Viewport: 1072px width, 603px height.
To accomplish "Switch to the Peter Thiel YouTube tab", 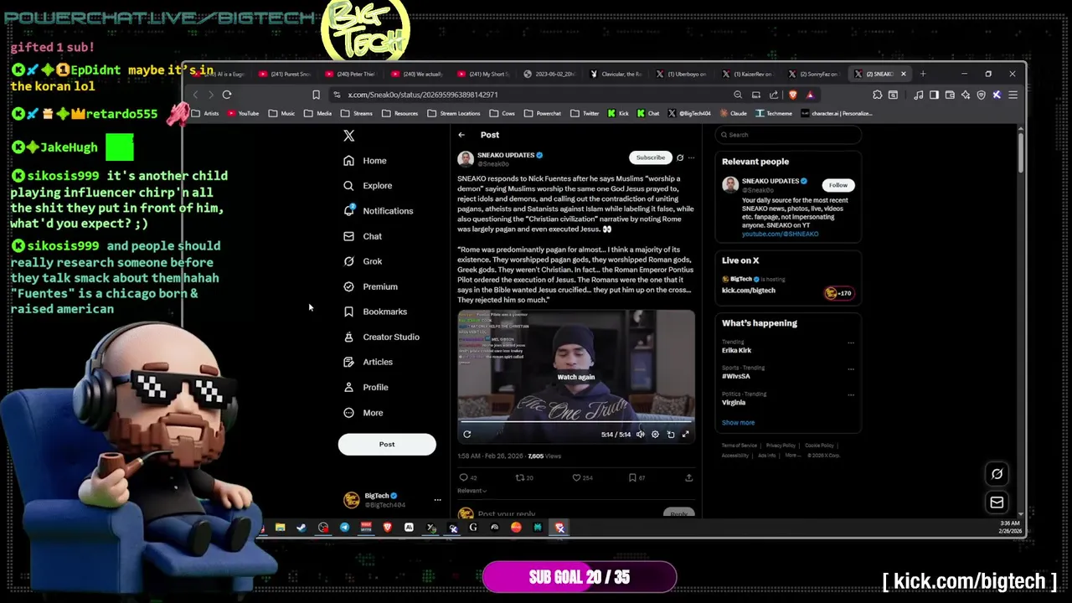I will click(352, 74).
